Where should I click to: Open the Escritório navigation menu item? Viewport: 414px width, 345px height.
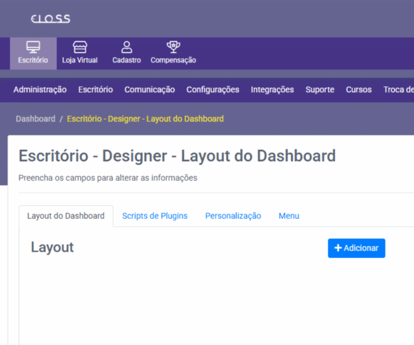coord(95,89)
